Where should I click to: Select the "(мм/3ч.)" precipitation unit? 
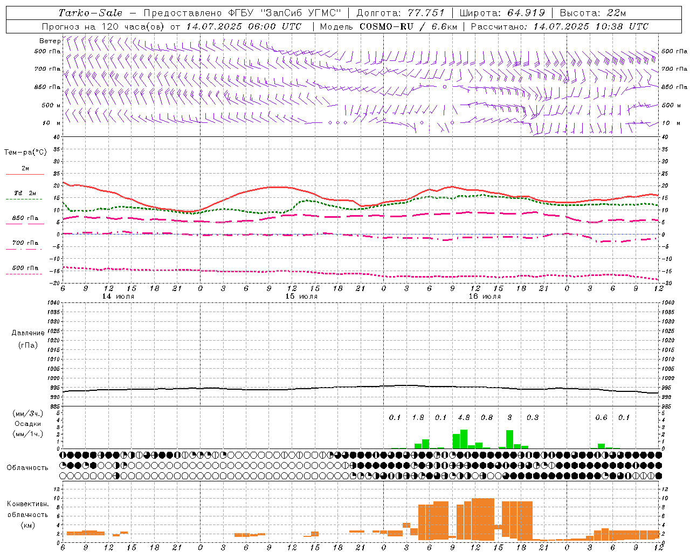click(x=28, y=413)
